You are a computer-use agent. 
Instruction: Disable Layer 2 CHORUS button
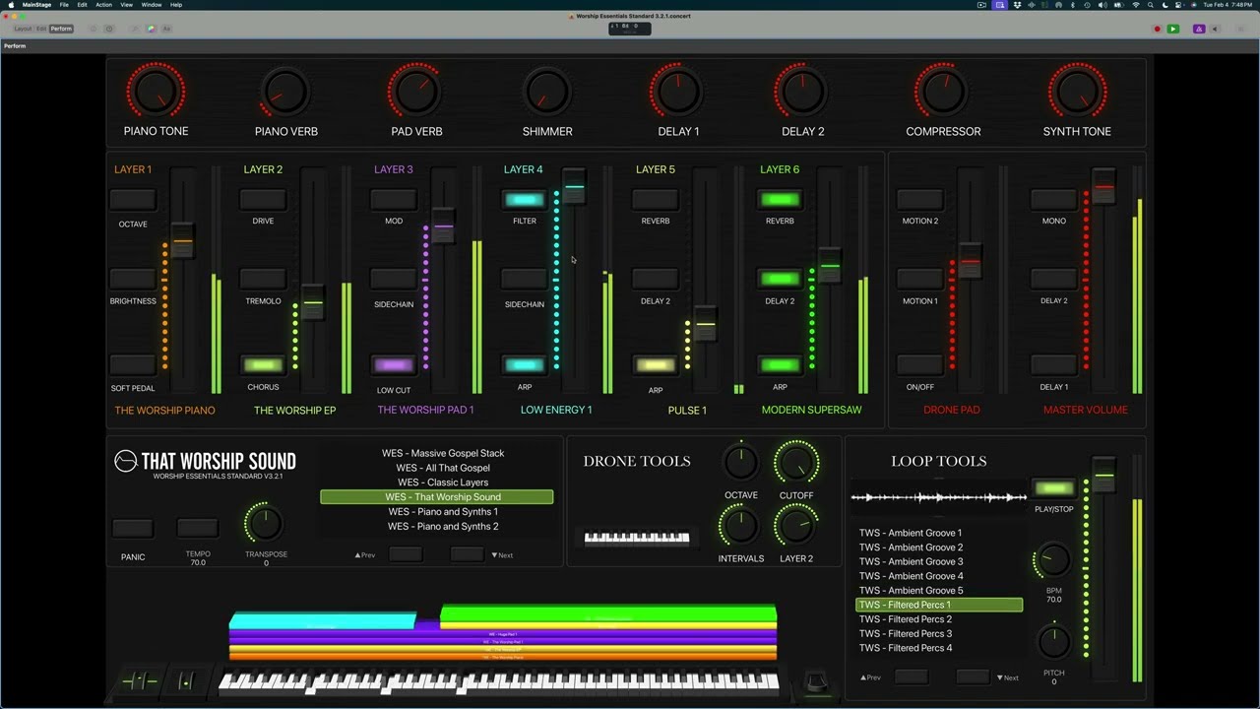tap(263, 365)
